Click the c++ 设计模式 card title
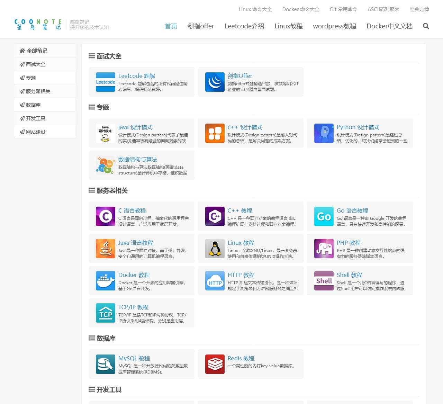Viewport: 443px width, 404px height. pyautogui.click(x=245, y=127)
